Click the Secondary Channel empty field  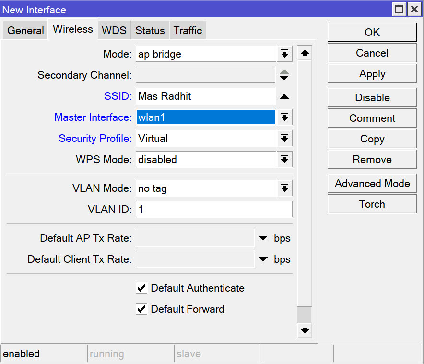point(205,75)
